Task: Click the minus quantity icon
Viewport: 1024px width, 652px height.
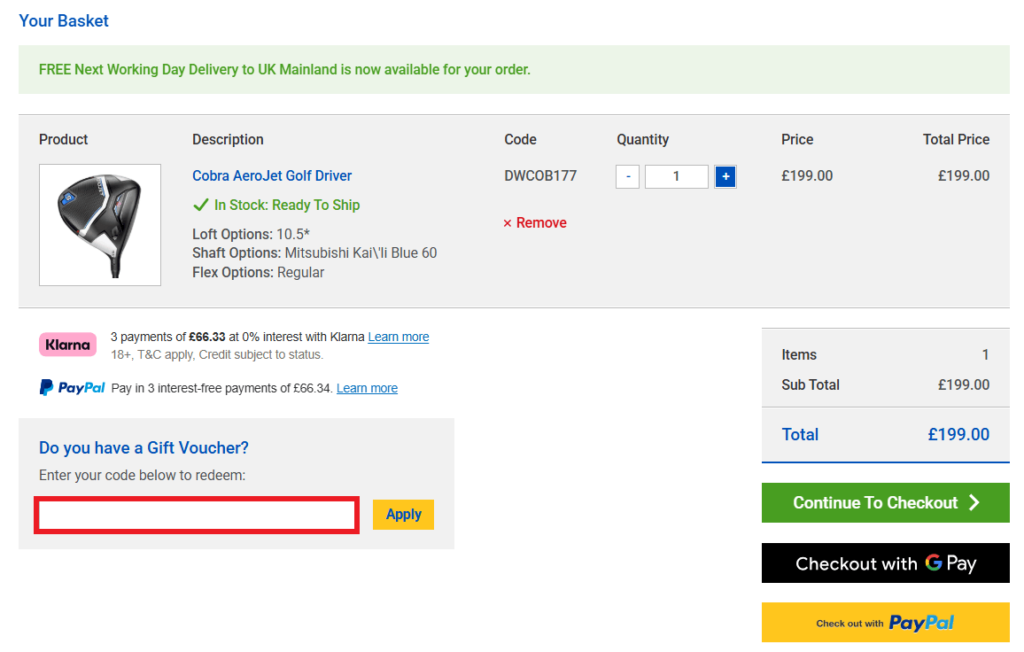Action: coord(627,176)
